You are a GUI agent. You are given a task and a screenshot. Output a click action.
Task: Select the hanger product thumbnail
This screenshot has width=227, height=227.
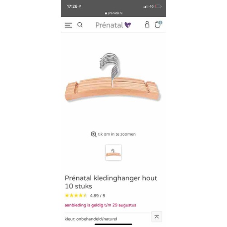[x=113, y=153]
